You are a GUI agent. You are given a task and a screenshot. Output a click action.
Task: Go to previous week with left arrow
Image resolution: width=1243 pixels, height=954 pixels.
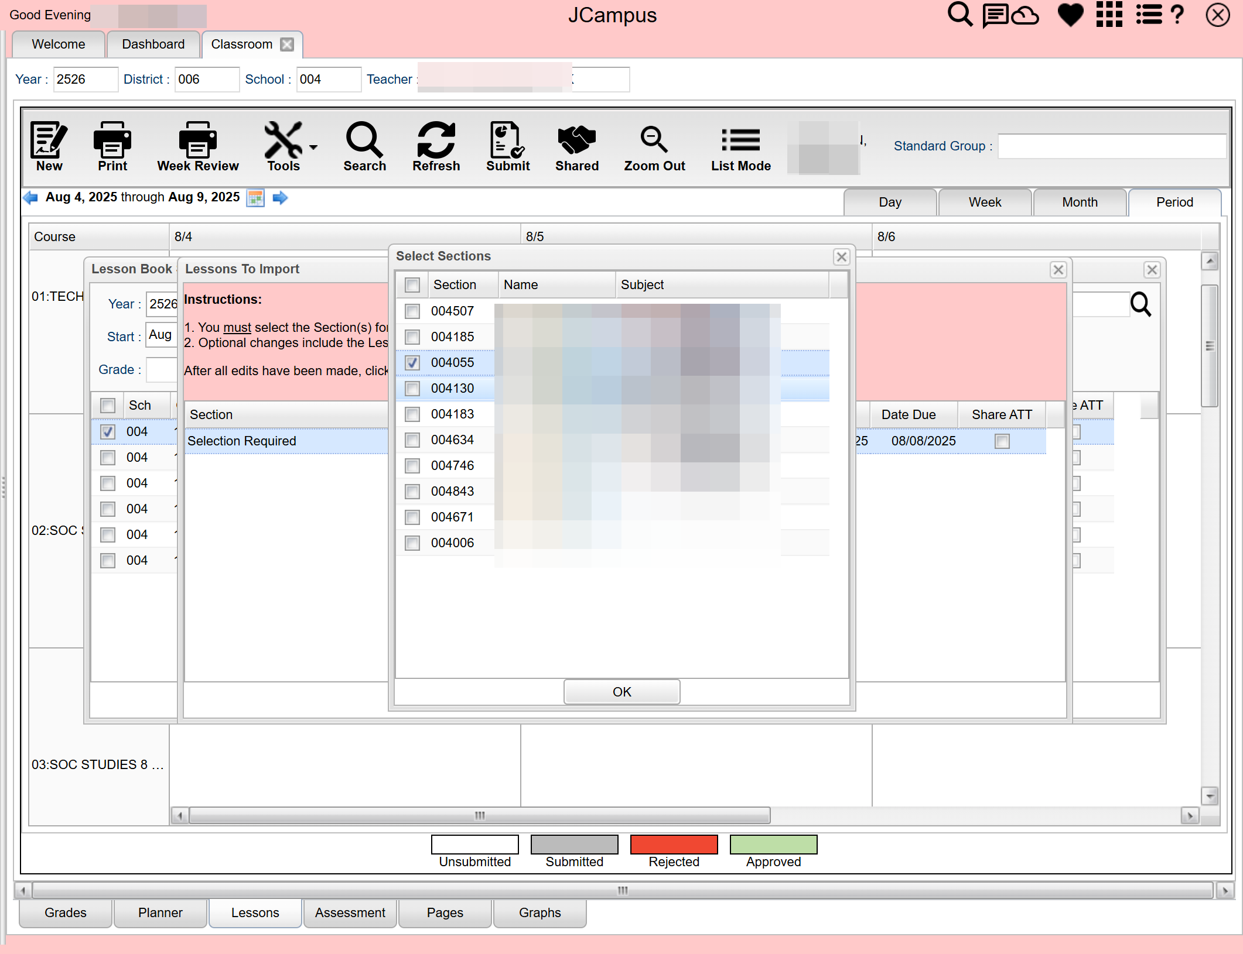(30, 198)
